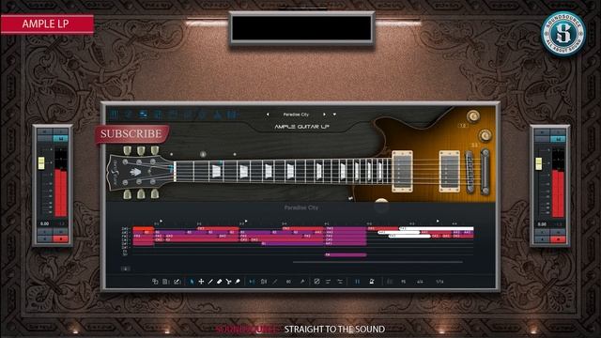Select the longest white highlighted note

click(436, 228)
